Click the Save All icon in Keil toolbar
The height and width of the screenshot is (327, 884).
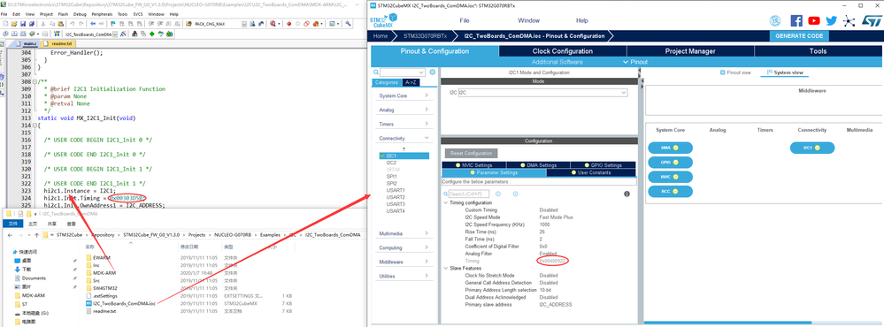coord(32,24)
